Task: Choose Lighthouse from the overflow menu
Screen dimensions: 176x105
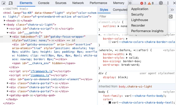Action: click(139, 20)
